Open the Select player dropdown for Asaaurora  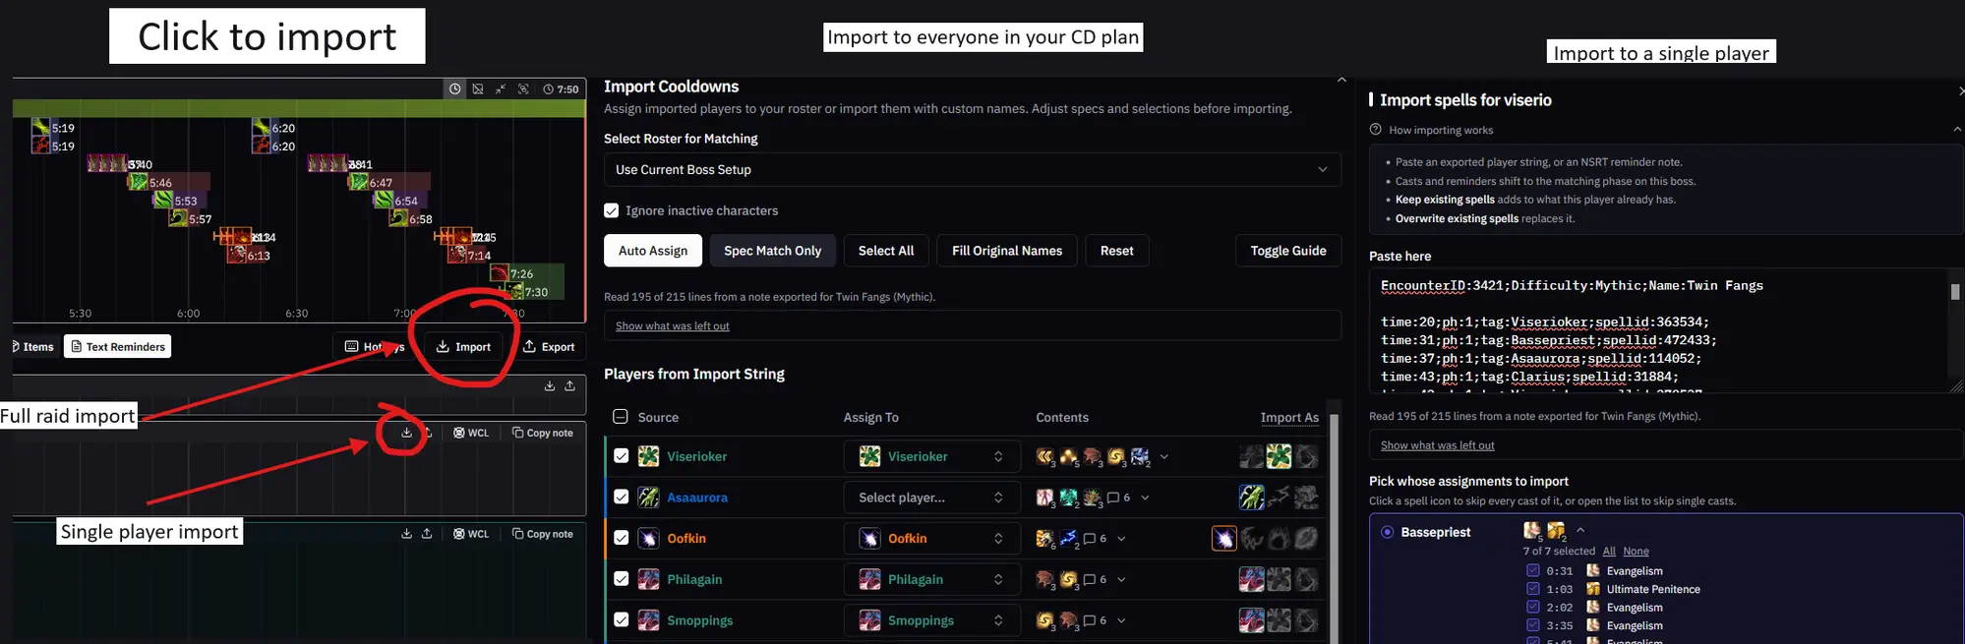pos(930,498)
